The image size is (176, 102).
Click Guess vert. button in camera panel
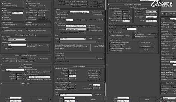(165, 48)
